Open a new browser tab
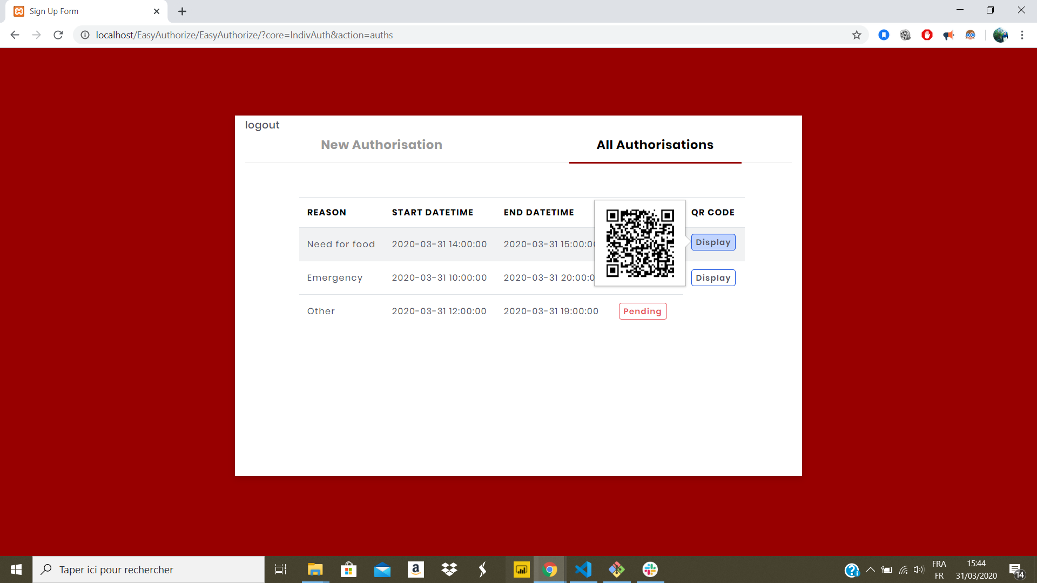The image size is (1037, 583). click(182, 11)
